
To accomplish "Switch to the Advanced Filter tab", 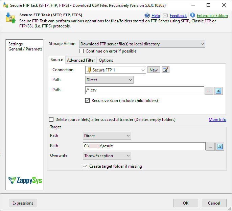I will pyautogui.click(x=81, y=60).
